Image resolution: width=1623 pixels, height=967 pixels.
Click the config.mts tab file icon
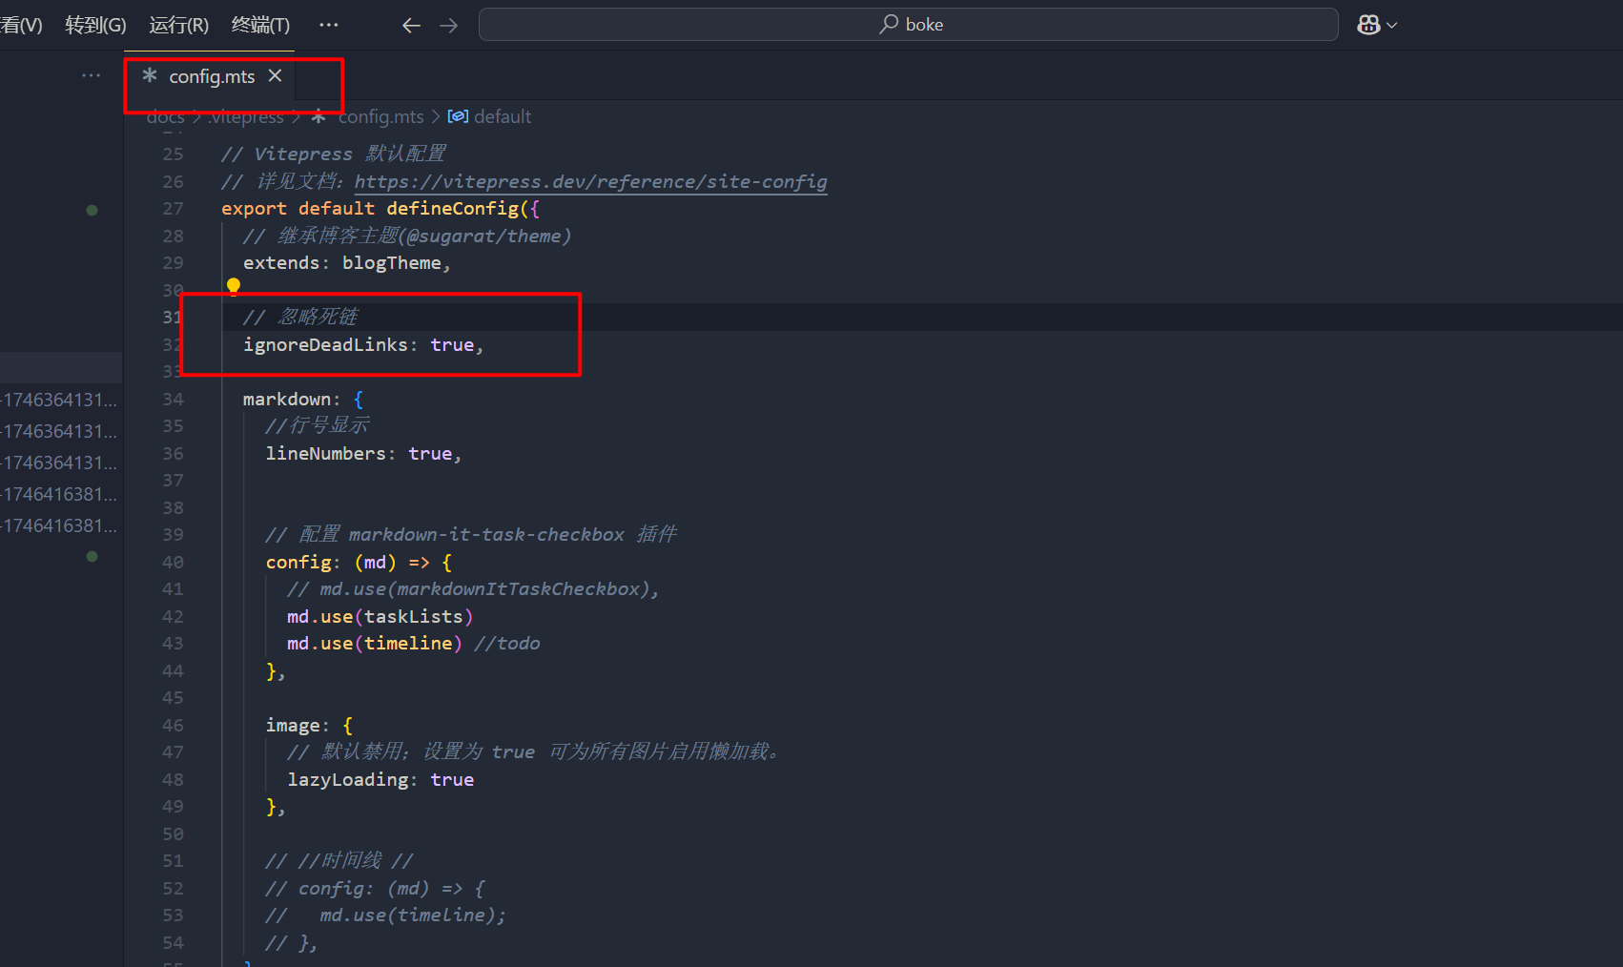[150, 76]
